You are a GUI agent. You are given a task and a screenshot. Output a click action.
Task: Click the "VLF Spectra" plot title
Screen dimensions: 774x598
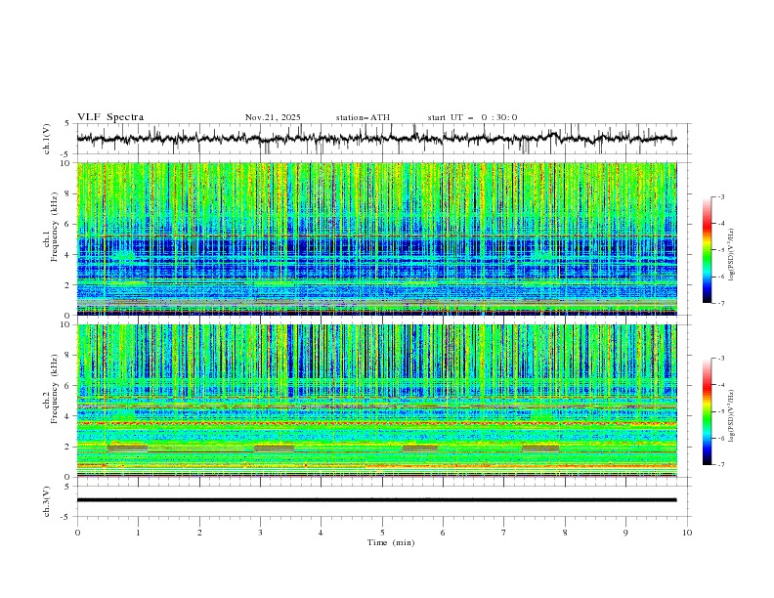110,117
